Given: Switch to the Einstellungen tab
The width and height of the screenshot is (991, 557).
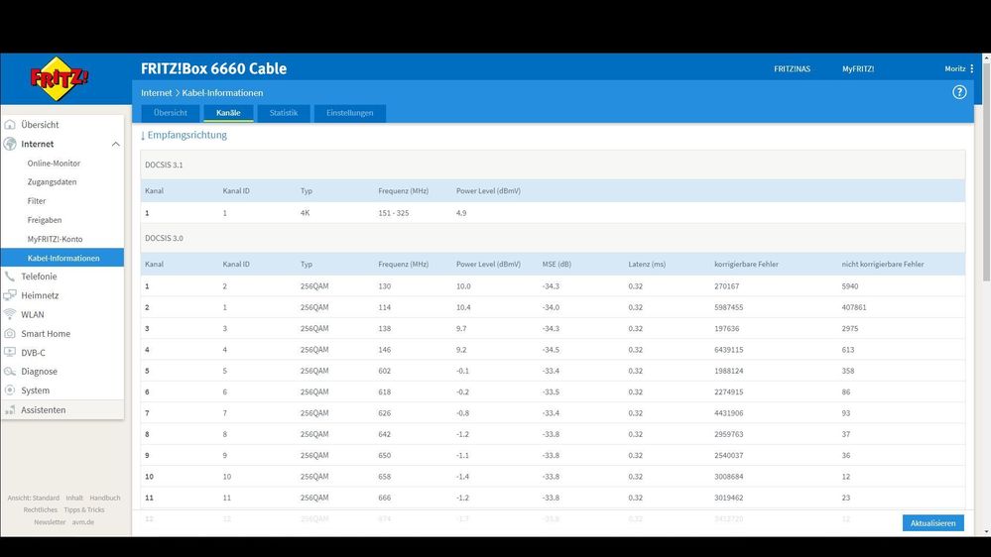Looking at the screenshot, I should 350,113.
